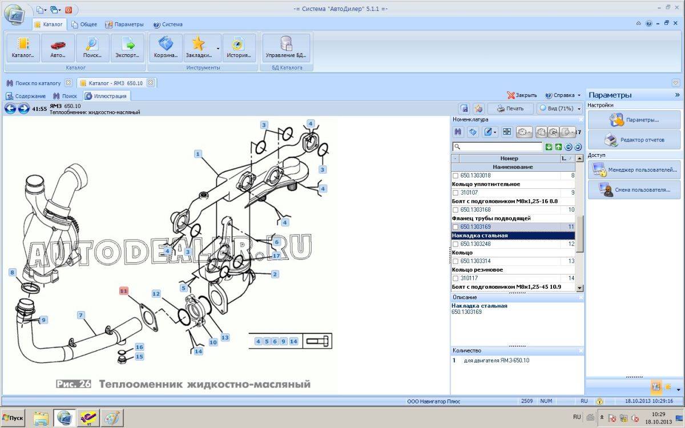Open the Закладки dropdown arrow

(218, 48)
